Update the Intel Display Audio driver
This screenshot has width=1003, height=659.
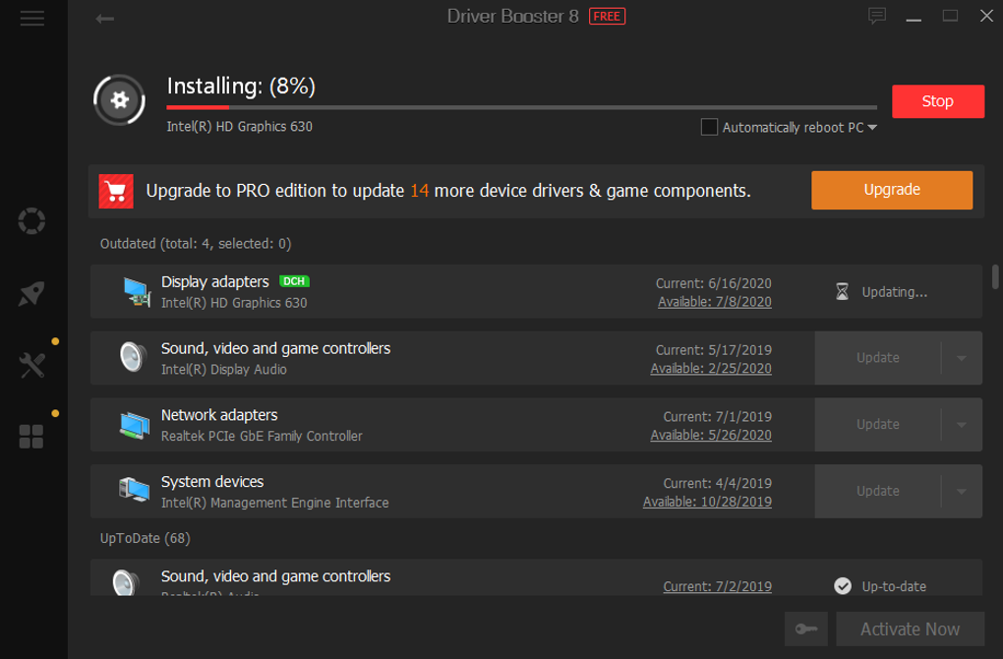877,358
